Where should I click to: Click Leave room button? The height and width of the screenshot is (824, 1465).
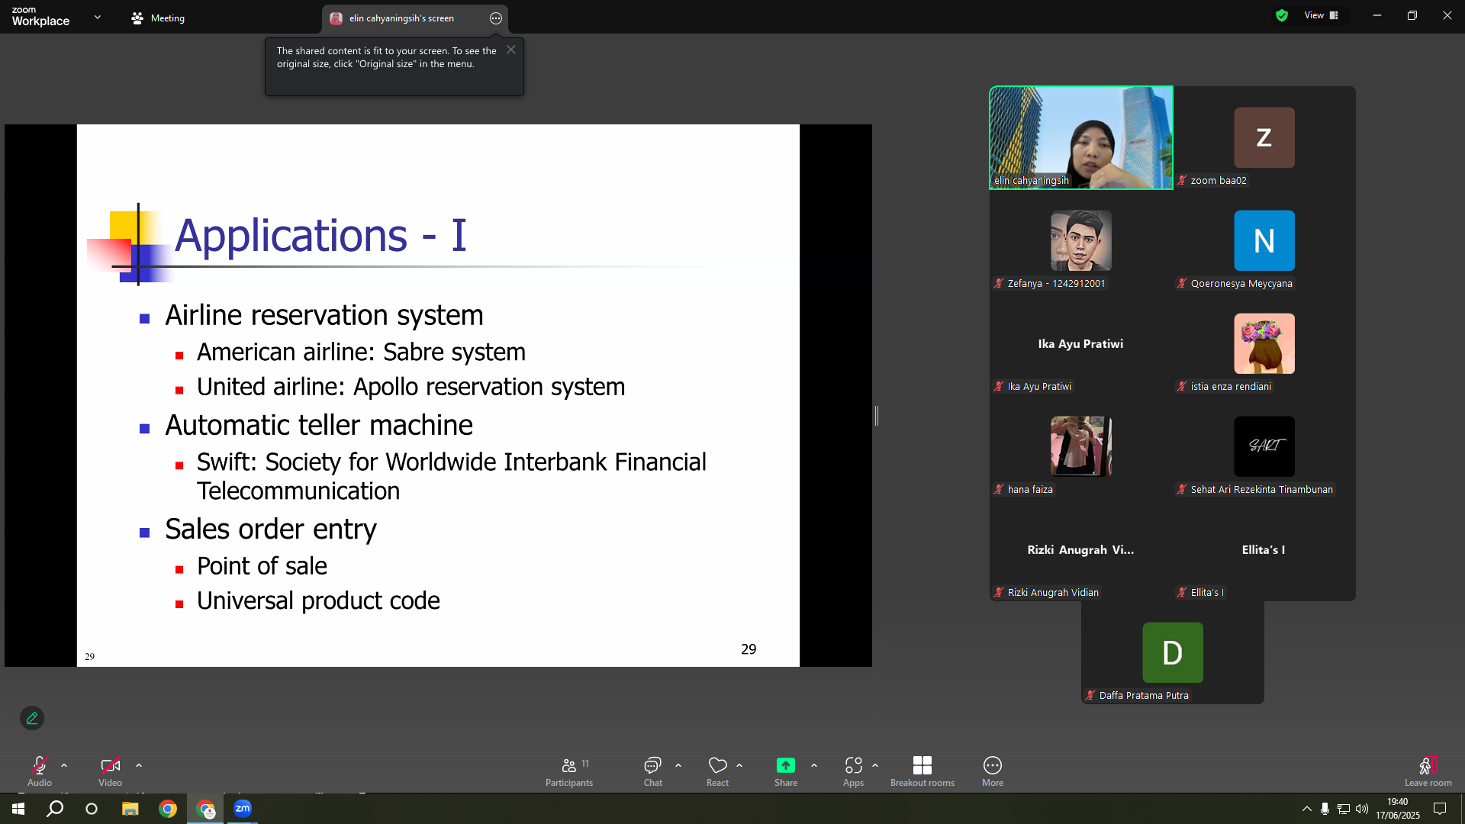(1428, 771)
